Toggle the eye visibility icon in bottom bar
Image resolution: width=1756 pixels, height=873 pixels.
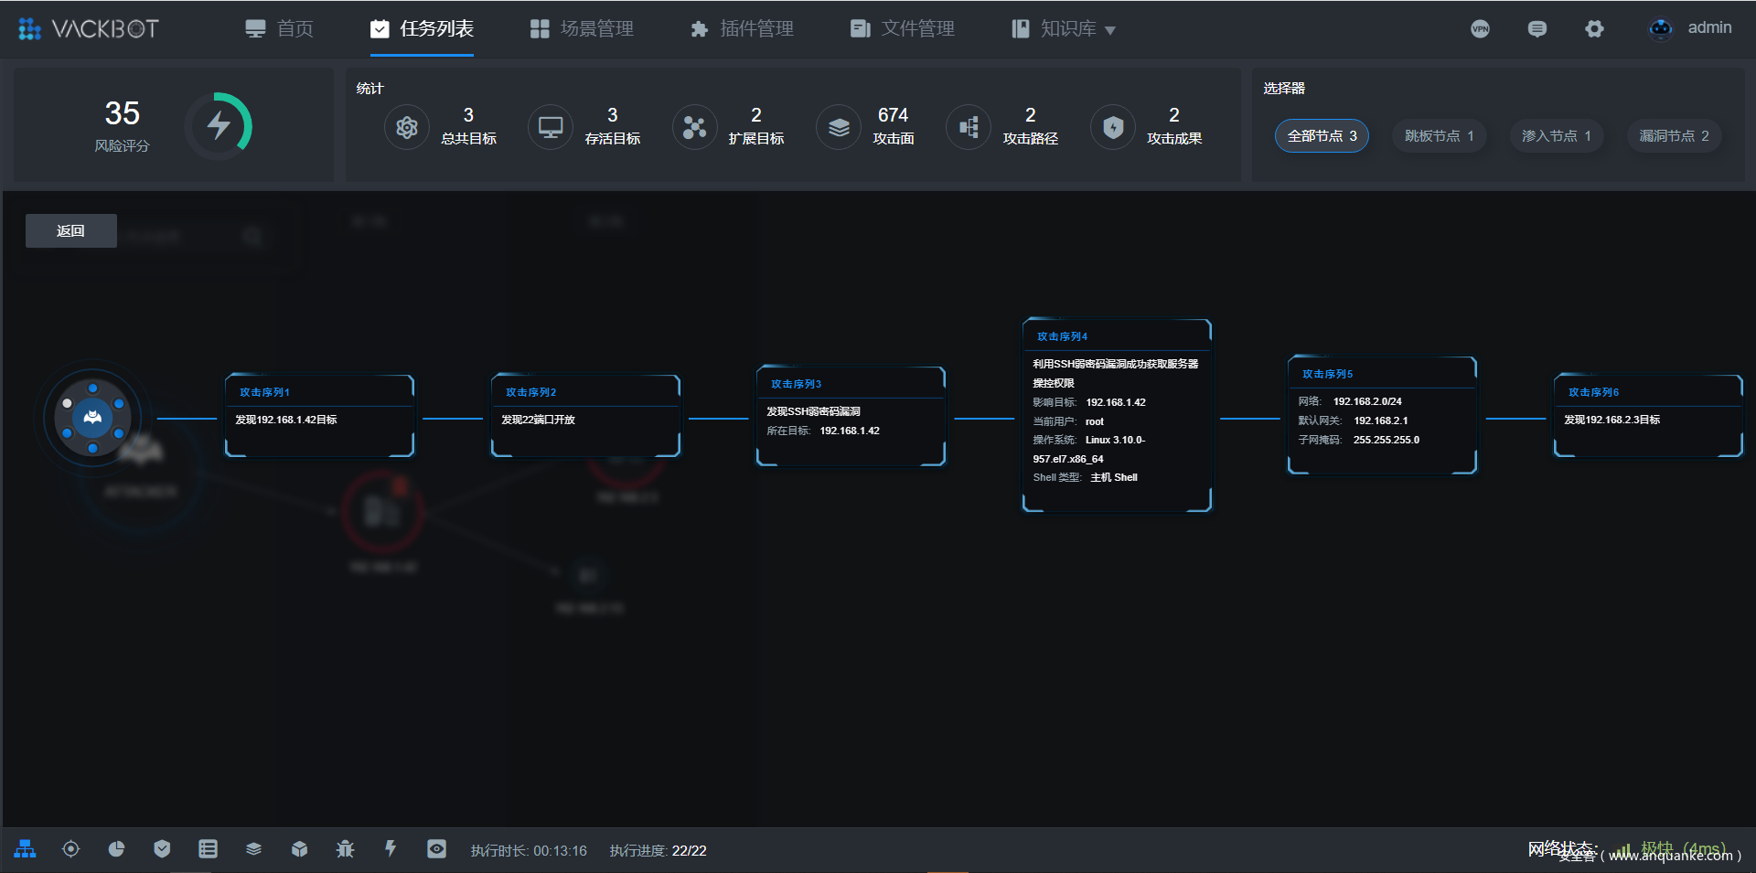[x=436, y=849]
